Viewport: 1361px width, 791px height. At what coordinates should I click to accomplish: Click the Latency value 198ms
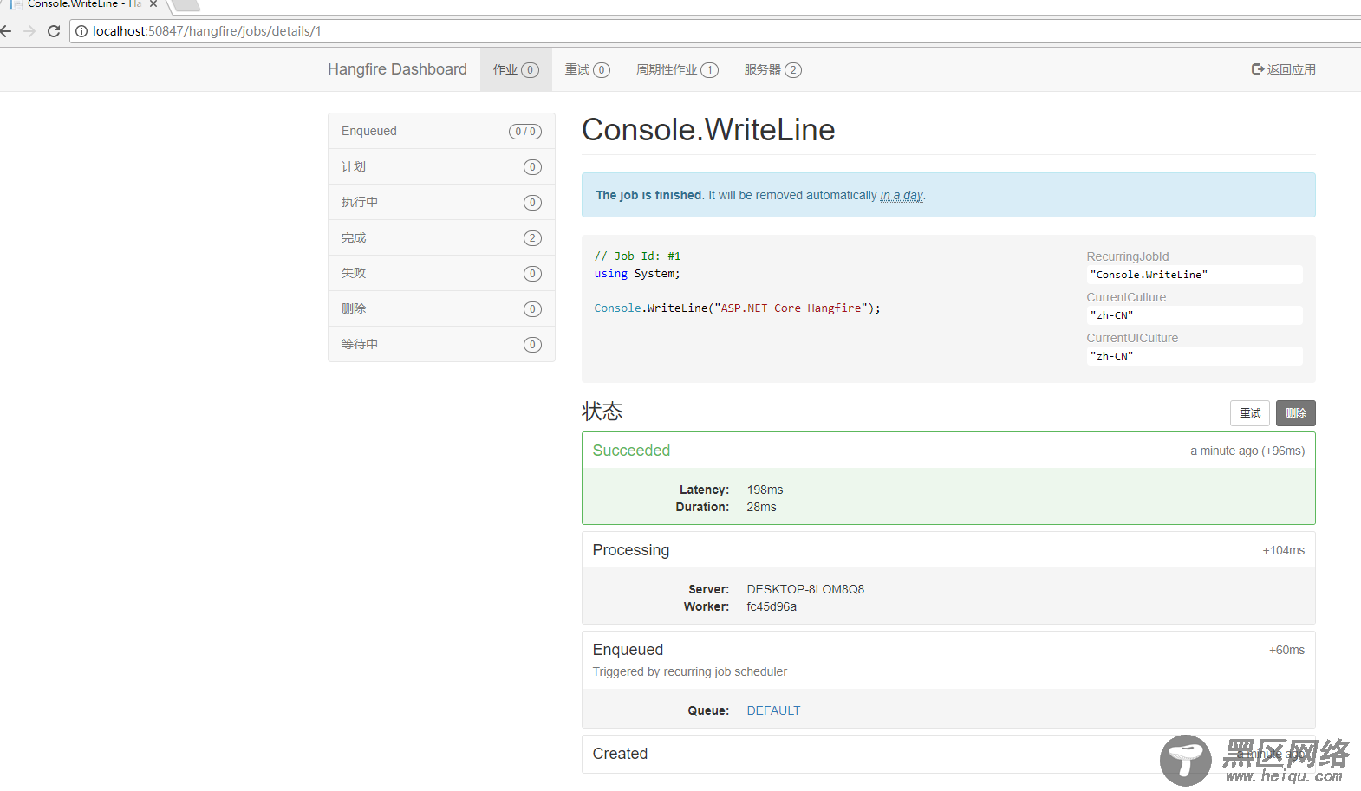(x=765, y=490)
